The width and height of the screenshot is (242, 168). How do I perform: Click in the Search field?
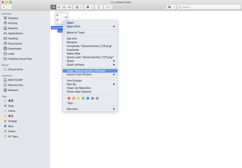[209, 7]
